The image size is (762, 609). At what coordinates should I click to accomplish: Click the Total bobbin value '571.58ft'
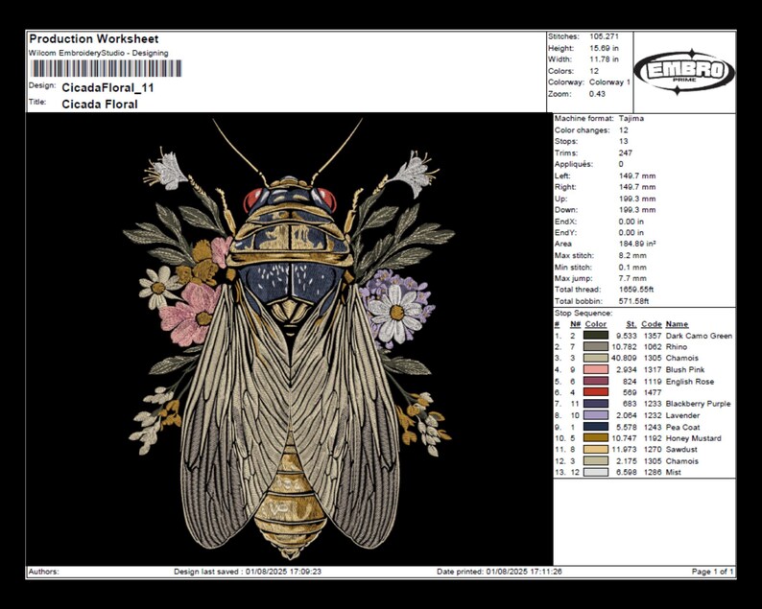pyautogui.click(x=634, y=301)
